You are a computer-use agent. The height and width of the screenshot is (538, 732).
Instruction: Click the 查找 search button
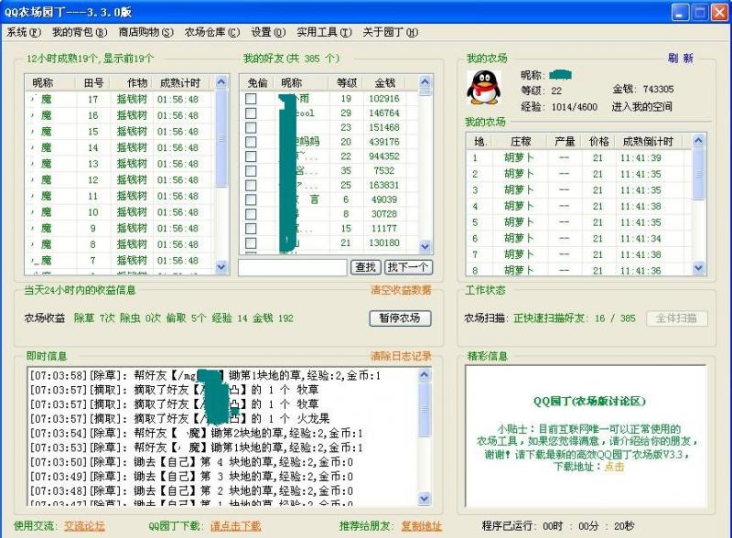pos(365,267)
